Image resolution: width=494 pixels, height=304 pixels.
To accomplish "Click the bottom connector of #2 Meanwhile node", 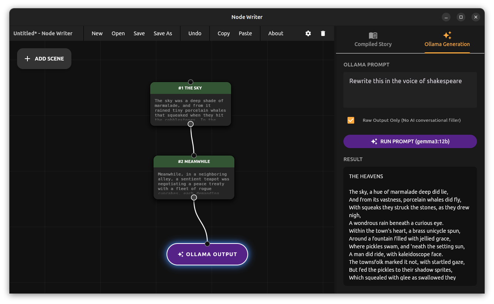I will [x=194, y=197].
